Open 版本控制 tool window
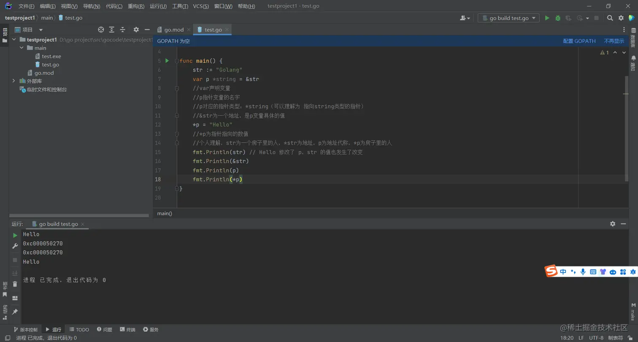This screenshot has height=342, width=638. pyautogui.click(x=26, y=330)
